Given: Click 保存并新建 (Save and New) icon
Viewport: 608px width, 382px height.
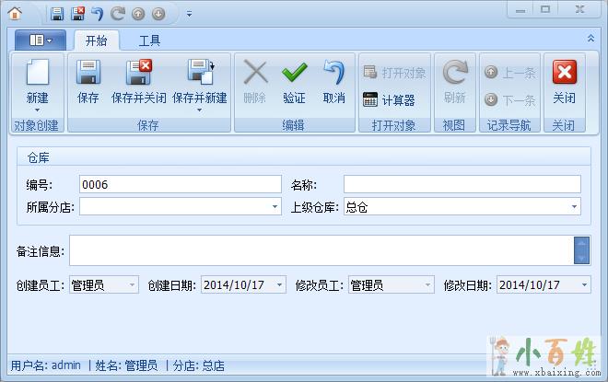Looking at the screenshot, I should coord(199,74).
